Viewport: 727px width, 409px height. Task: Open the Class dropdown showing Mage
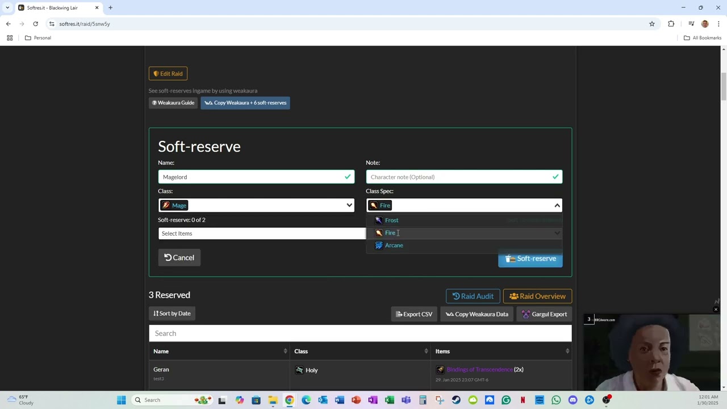[x=256, y=205]
